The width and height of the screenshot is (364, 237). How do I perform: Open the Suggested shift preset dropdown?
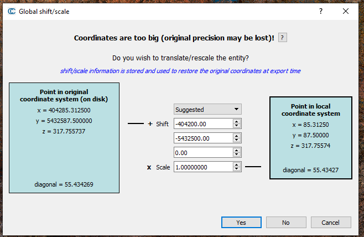click(207, 110)
